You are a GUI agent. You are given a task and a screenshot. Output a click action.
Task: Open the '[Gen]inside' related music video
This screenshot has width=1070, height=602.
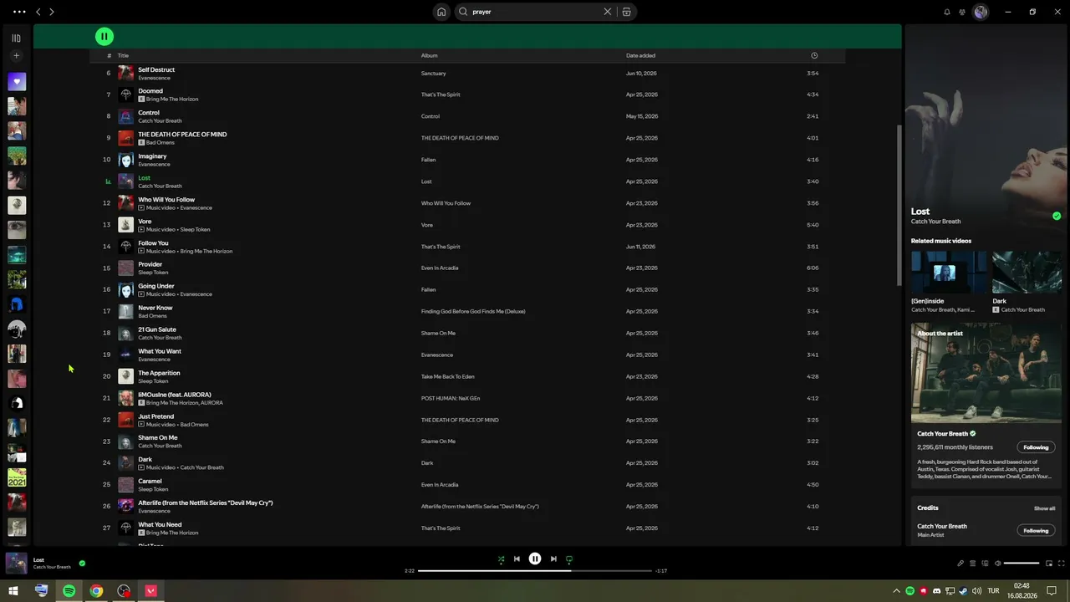tap(949, 273)
